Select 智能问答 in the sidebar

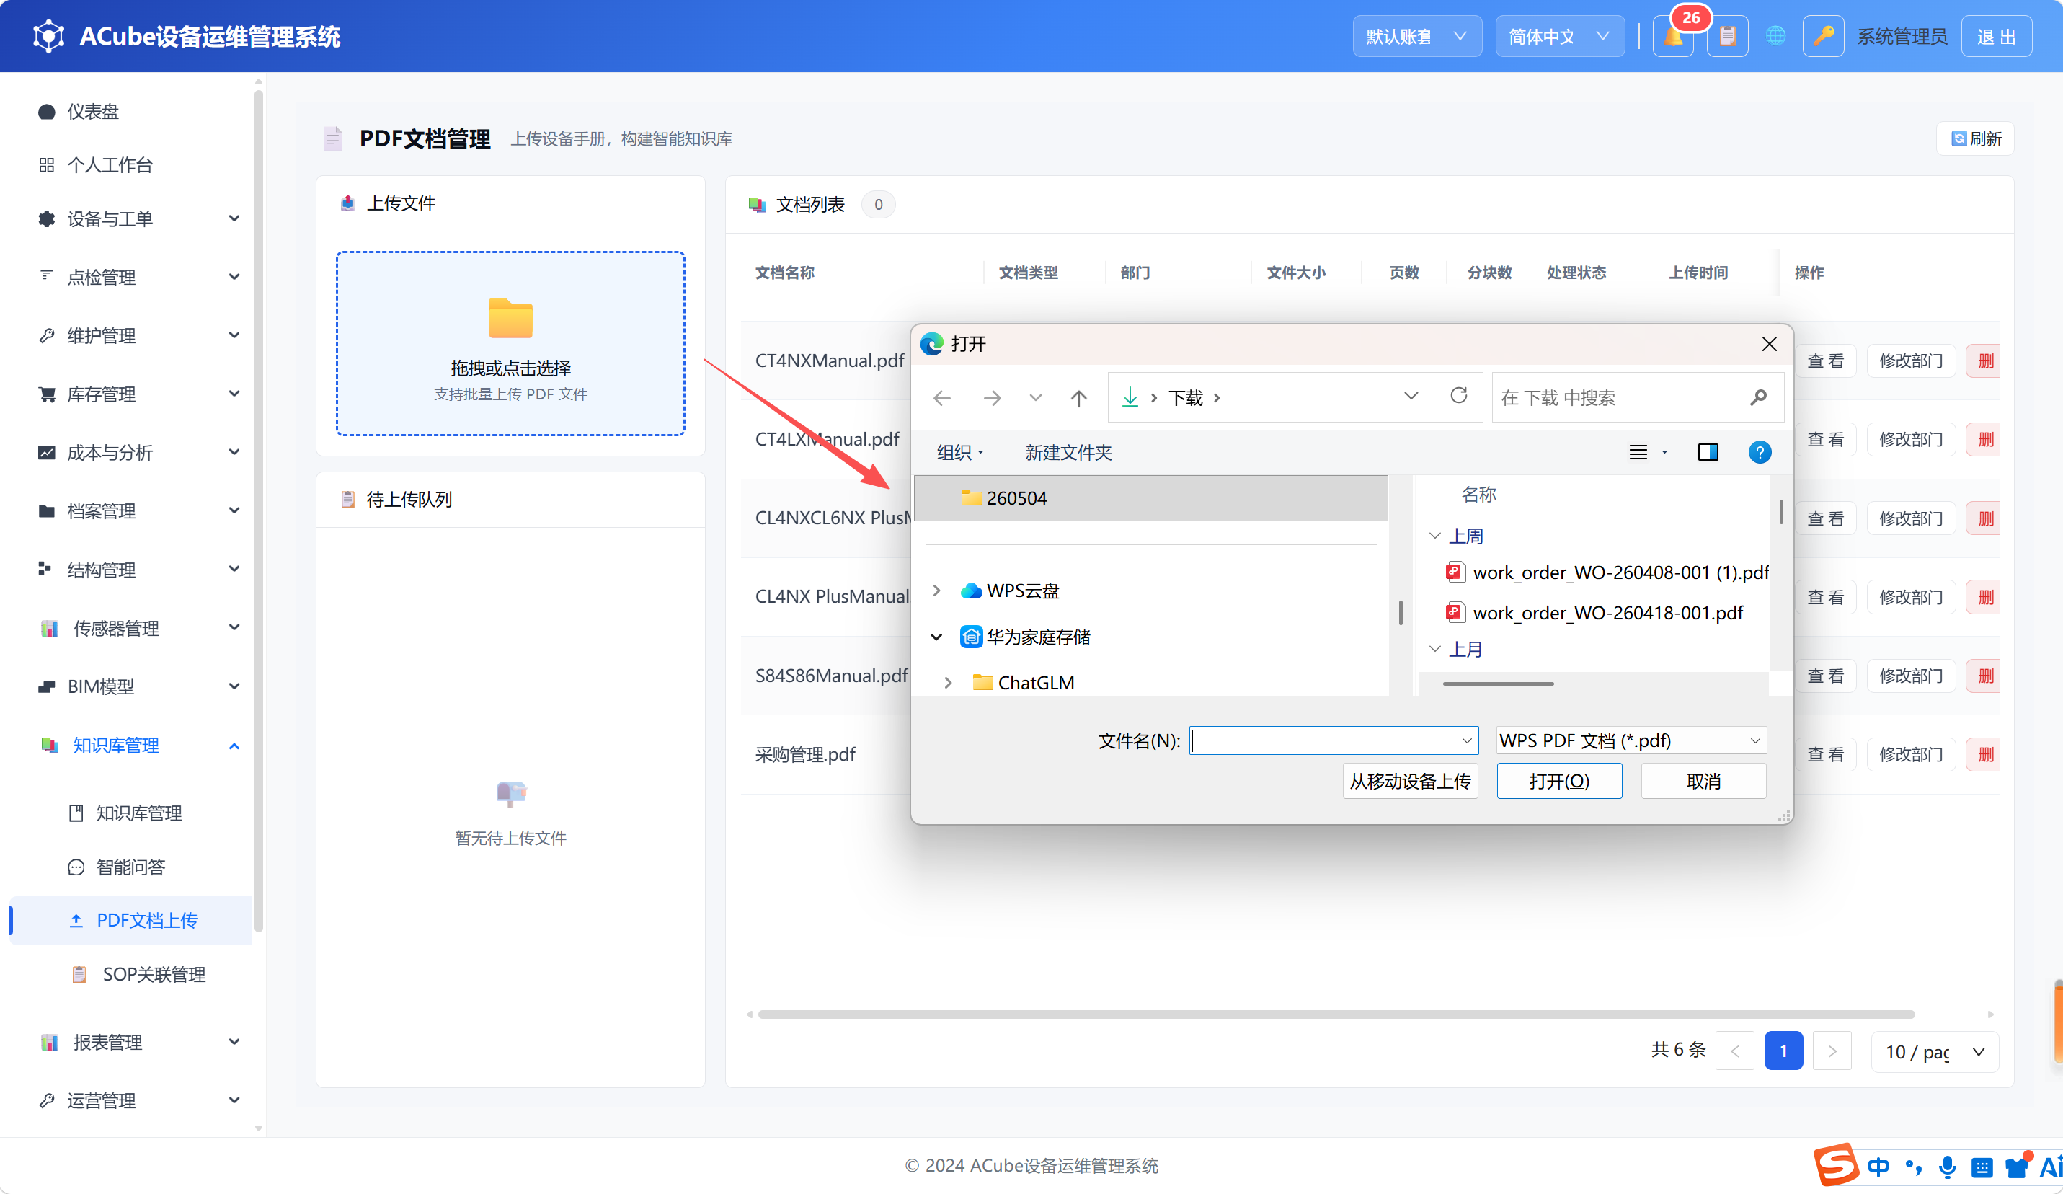[x=131, y=867]
